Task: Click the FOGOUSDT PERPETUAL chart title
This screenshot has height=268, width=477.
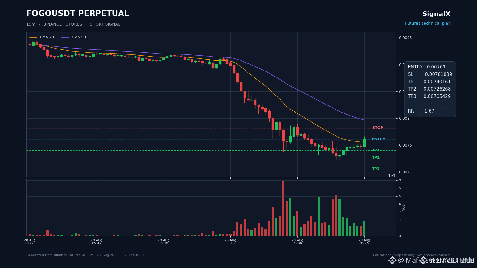Action: [78, 14]
